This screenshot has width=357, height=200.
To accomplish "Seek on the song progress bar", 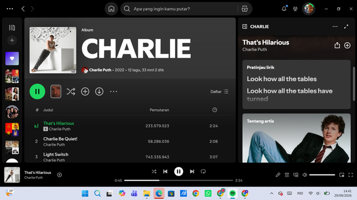I will tap(178, 181).
